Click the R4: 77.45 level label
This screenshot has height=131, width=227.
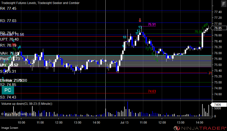click(8, 8)
